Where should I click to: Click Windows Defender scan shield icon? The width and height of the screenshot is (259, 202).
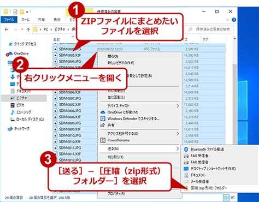(103, 119)
